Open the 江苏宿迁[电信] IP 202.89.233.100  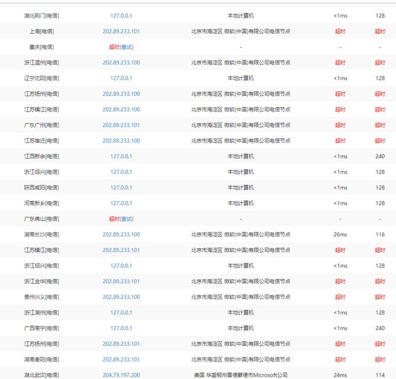click(121, 141)
